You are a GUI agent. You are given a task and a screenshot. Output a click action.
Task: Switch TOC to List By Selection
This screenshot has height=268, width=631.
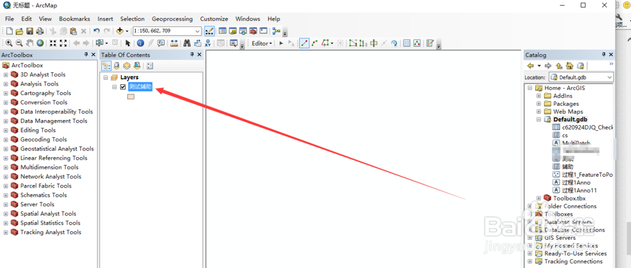(137, 66)
